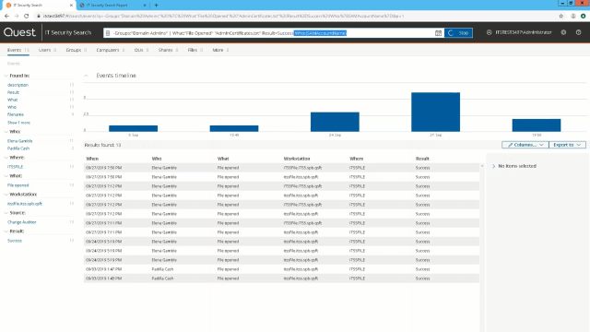
Task: Click the results table scrollbar arrow
Action: (482, 166)
